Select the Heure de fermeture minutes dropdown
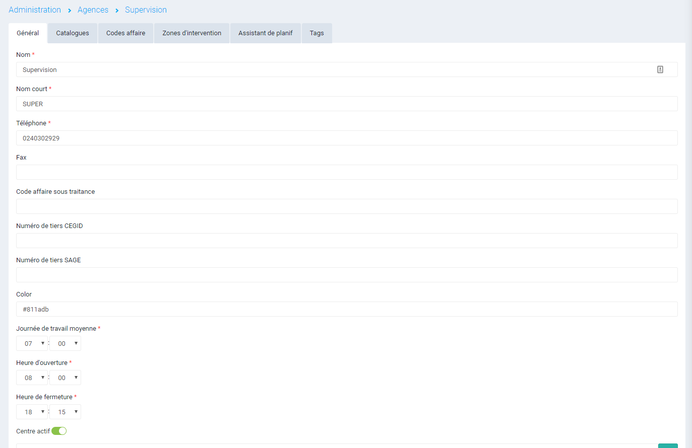 66,412
